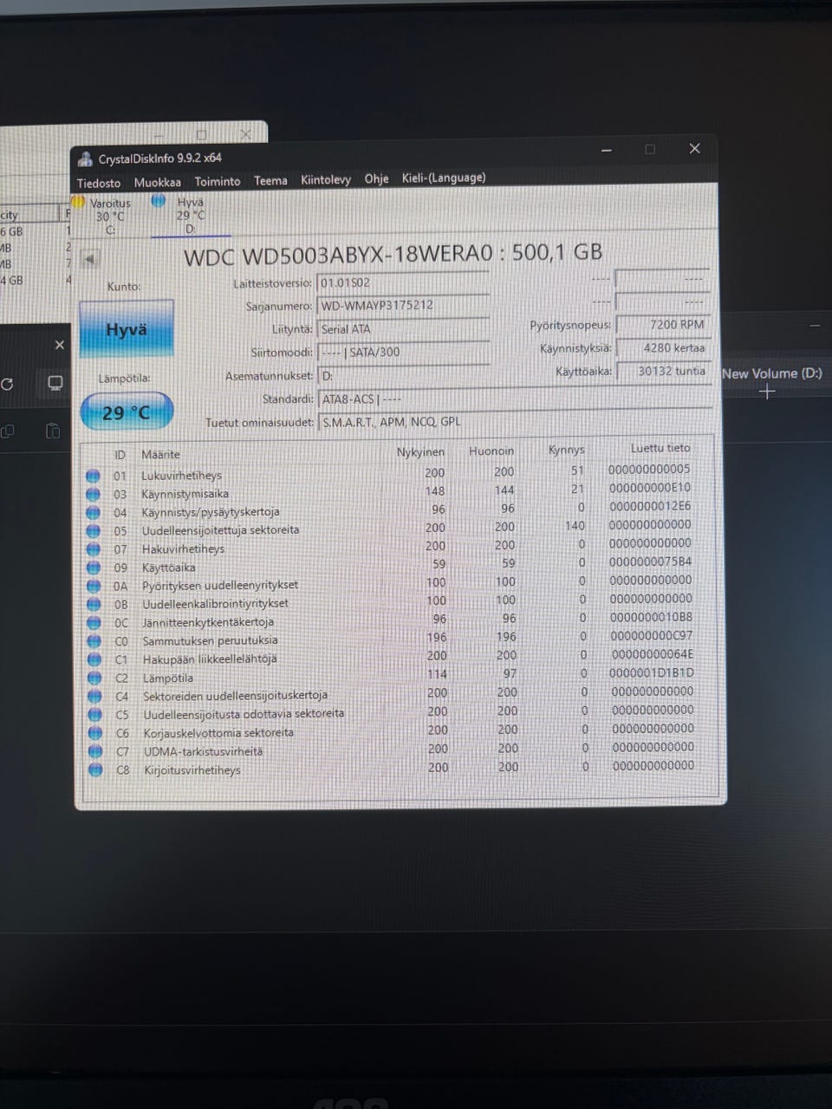Click the Pyöritysnopeus 7200 RPM field
This screenshot has height=1109, width=832.
tap(663, 324)
